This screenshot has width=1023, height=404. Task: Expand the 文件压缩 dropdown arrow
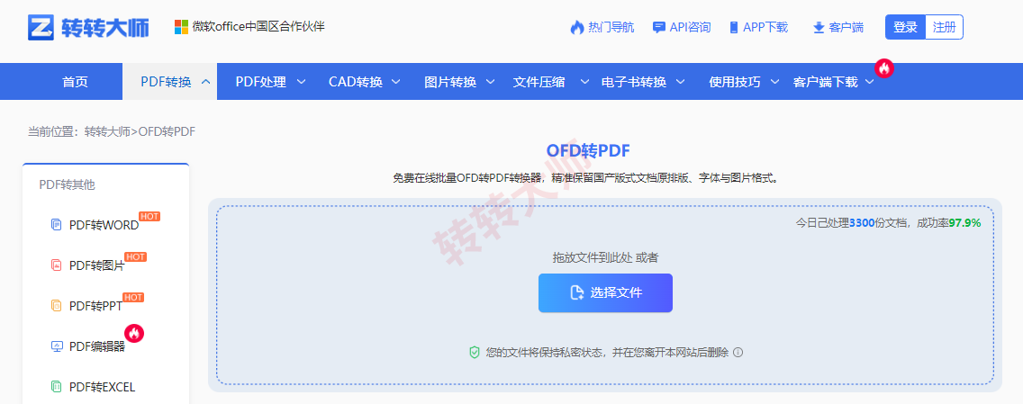point(585,82)
